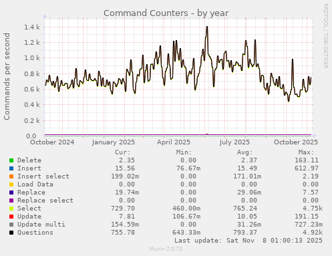Click the "October 2024" x-axis label
The height and width of the screenshot is (256, 332).
[52, 142]
